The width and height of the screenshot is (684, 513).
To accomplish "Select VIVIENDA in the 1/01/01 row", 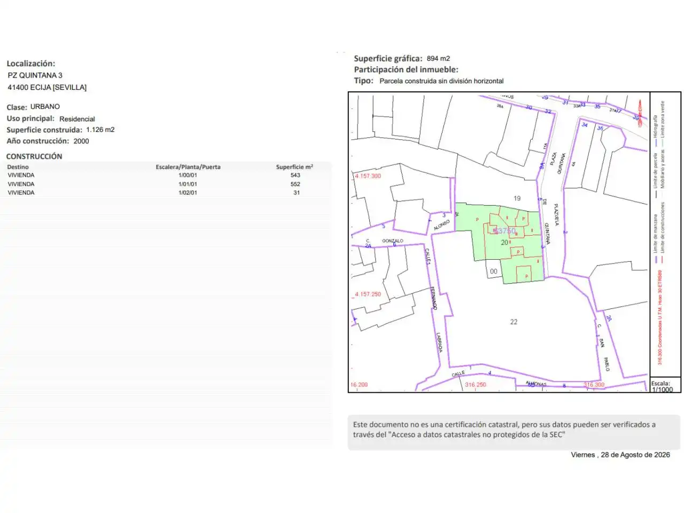I will click(x=21, y=184).
